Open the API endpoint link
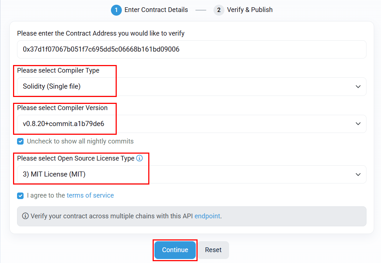Screen dimensions: 381x263 click(207, 216)
